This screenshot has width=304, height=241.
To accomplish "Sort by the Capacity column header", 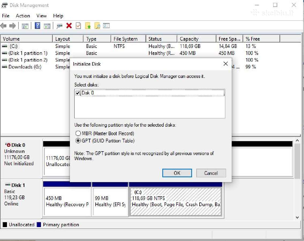I will click(x=197, y=39).
